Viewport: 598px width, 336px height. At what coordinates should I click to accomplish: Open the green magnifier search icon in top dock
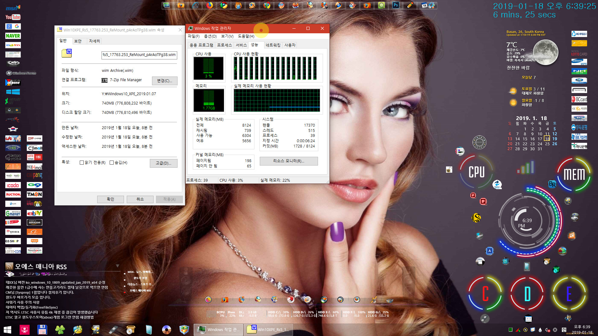pos(382,5)
